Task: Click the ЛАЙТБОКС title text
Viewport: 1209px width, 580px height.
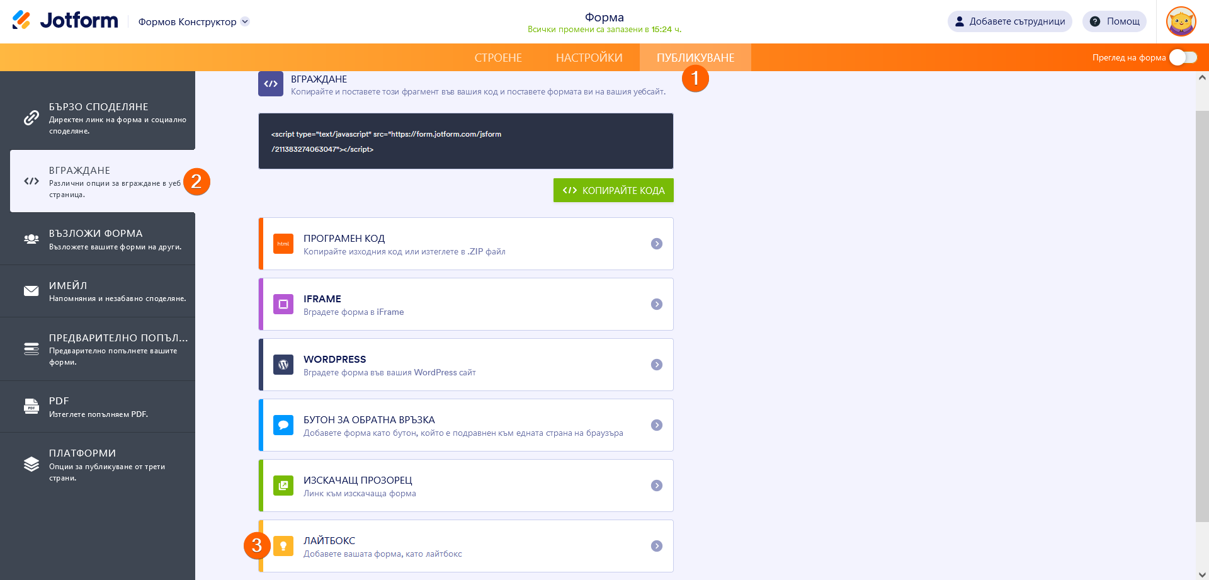Action: [x=329, y=540]
